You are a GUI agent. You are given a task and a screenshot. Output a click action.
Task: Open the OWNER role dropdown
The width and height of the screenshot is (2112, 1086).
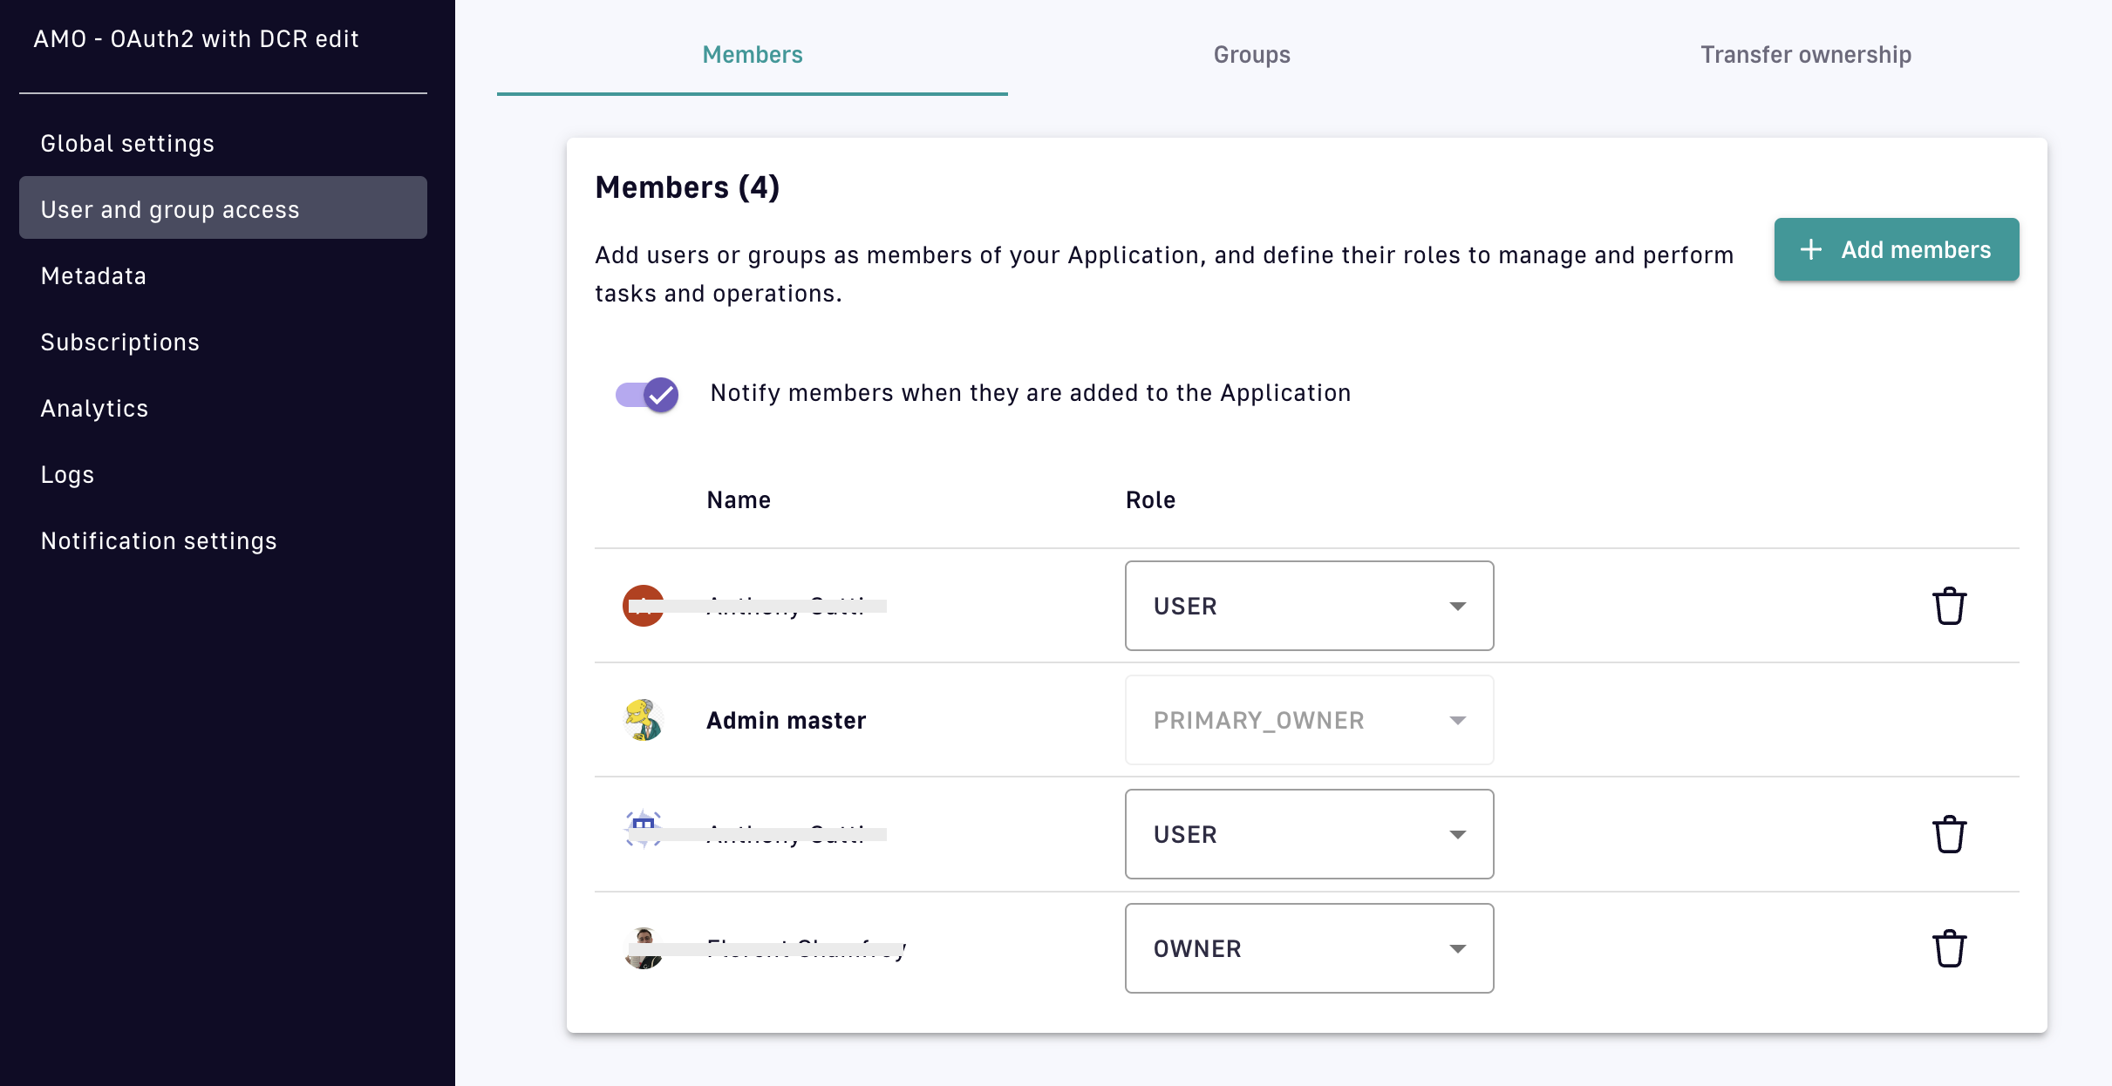click(1309, 948)
